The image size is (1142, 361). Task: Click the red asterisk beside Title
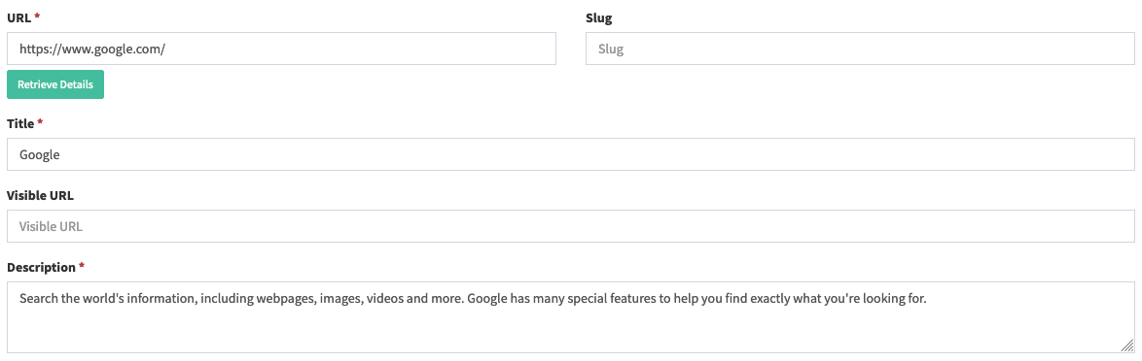pos(40,122)
